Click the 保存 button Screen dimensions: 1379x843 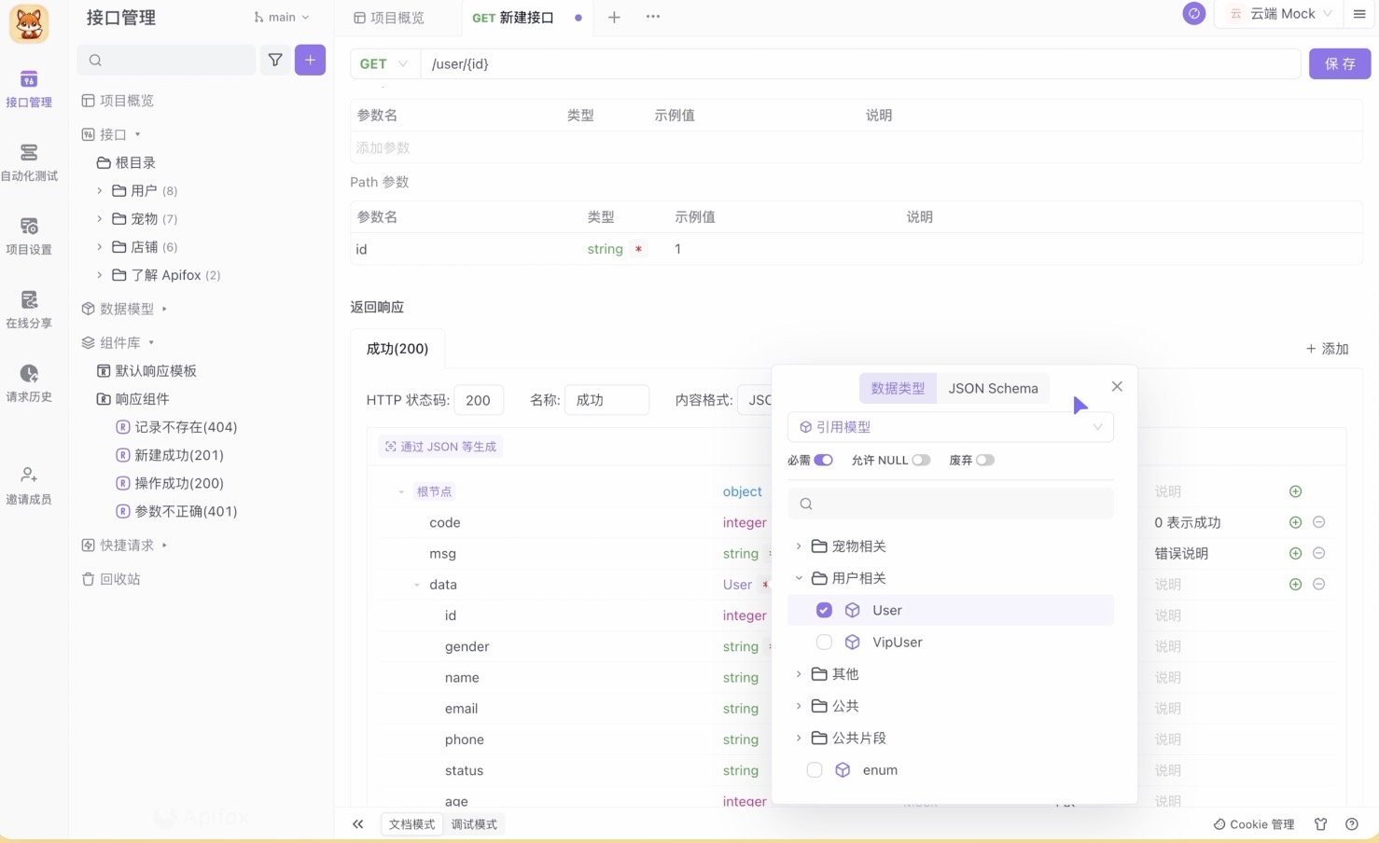[1340, 63]
